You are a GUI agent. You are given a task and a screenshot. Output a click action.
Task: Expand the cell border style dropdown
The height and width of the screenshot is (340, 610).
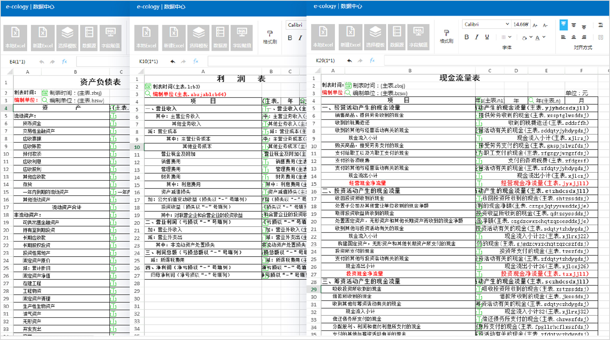click(x=510, y=37)
